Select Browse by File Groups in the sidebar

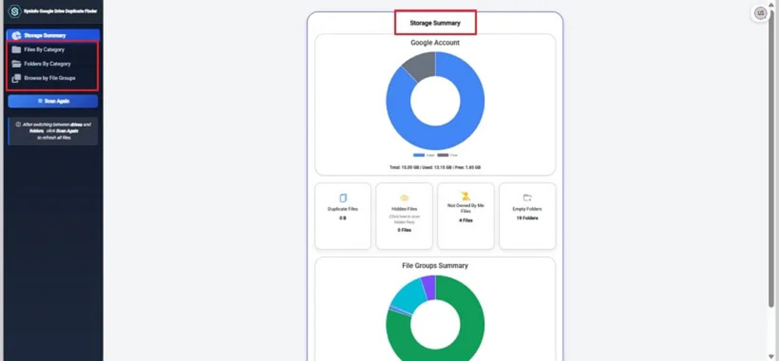(52, 78)
